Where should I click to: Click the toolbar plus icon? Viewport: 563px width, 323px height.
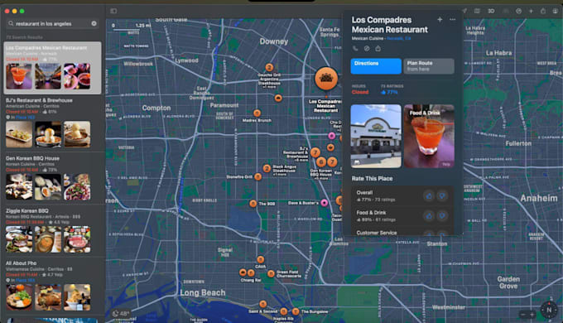click(531, 11)
